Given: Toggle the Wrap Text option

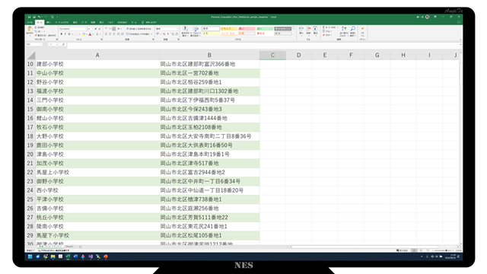Looking at the screenshot, I should pyautogui.click(x=138, y=29).
